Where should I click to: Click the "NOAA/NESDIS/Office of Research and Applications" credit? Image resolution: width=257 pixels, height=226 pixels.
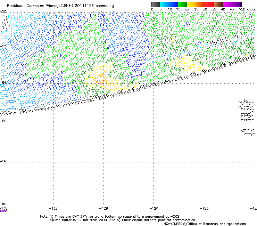click(x=205, y=224)
